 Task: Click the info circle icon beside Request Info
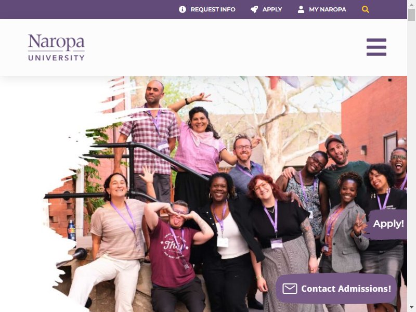tap(183, 9)
